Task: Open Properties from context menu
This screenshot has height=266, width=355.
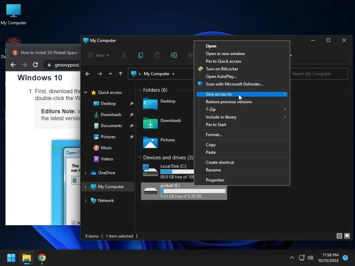Action: [x=242, y=180]
